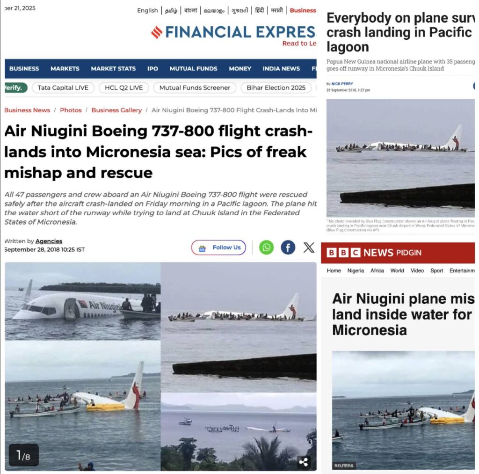
Task: Open the MUTUAL FUNDS menu item
Action: click(x=193, y=68)
